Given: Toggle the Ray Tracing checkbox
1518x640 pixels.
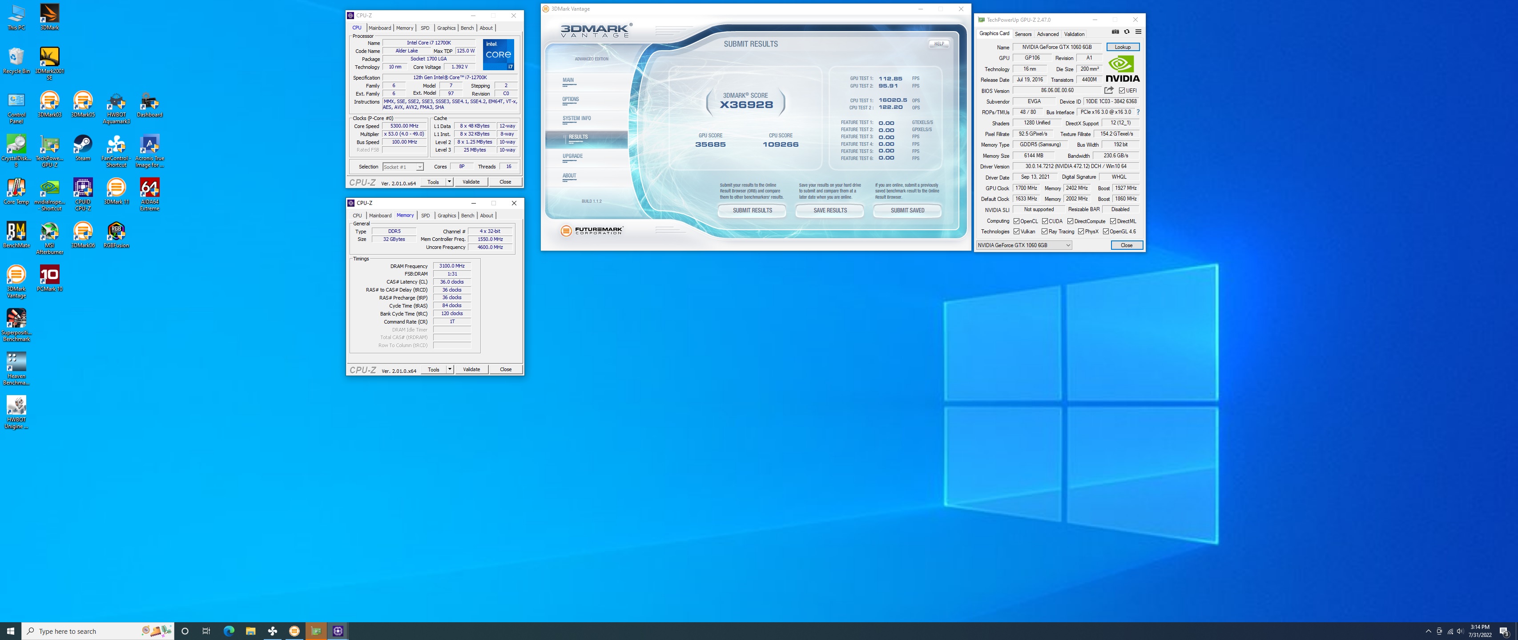Looking at the screenshot, I should coord(1045,232).
